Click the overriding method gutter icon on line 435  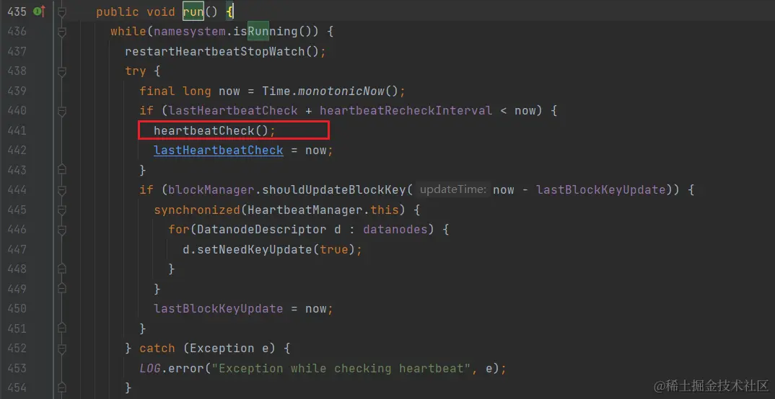pos(38,12)
